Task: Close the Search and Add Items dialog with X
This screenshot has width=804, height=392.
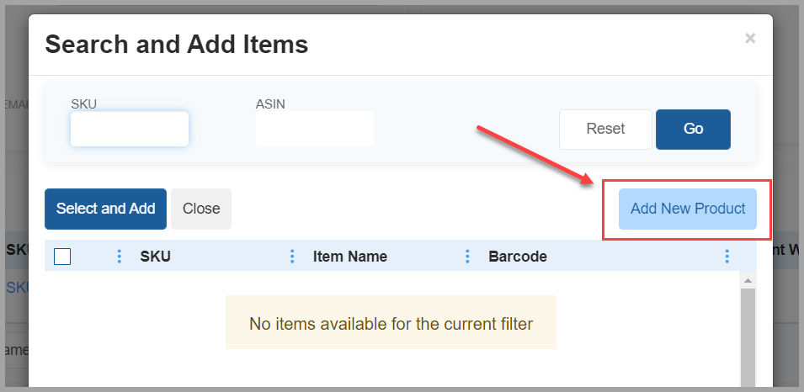Action: click(x=750, y=38)
